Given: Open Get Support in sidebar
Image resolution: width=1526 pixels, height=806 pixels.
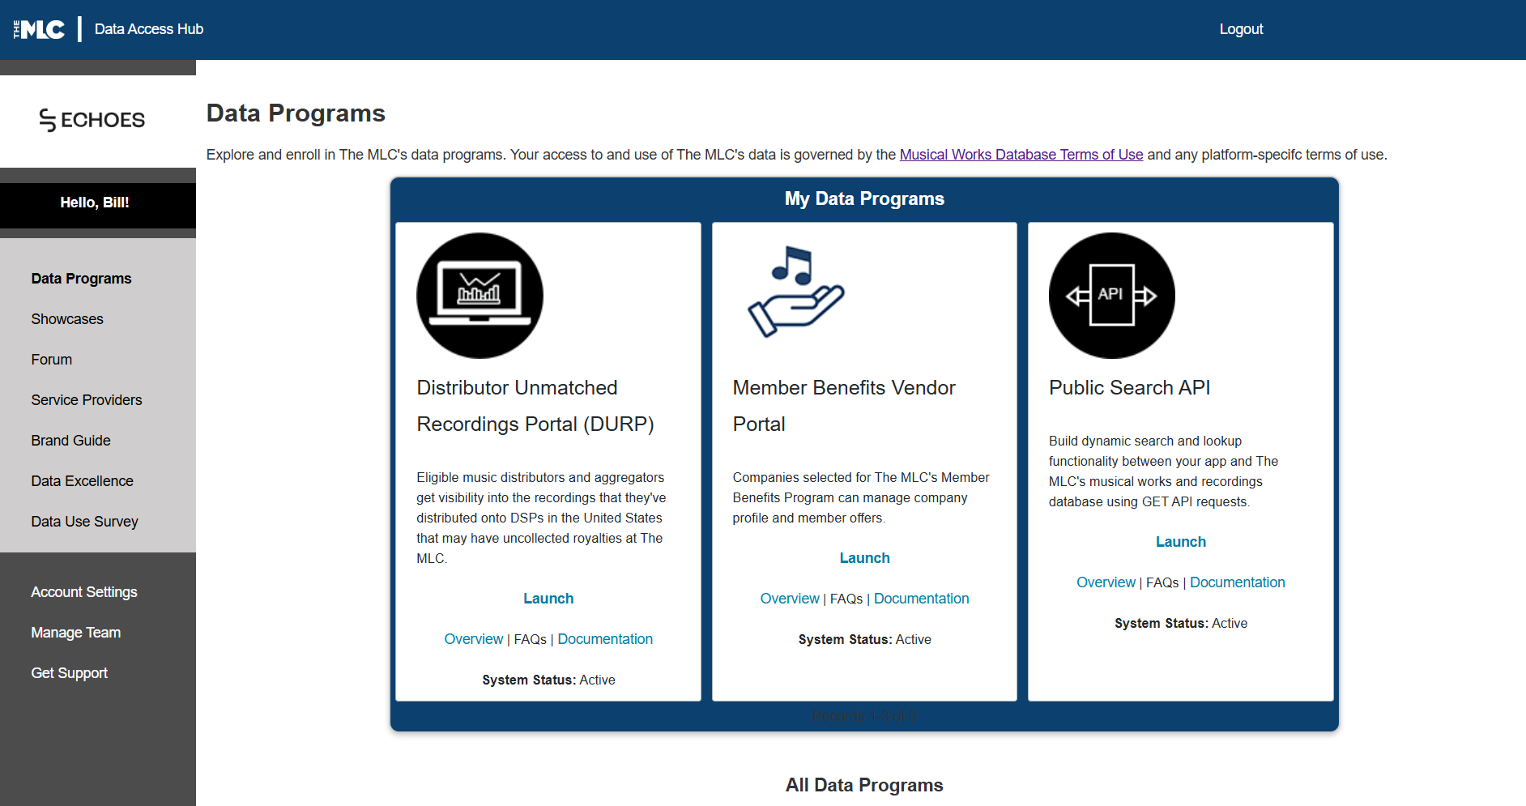Looking at the screenshot, I should point(69,673).
